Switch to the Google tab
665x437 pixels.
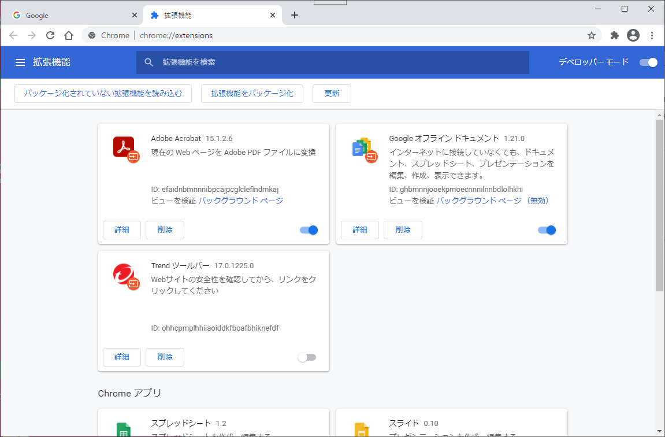69,14
